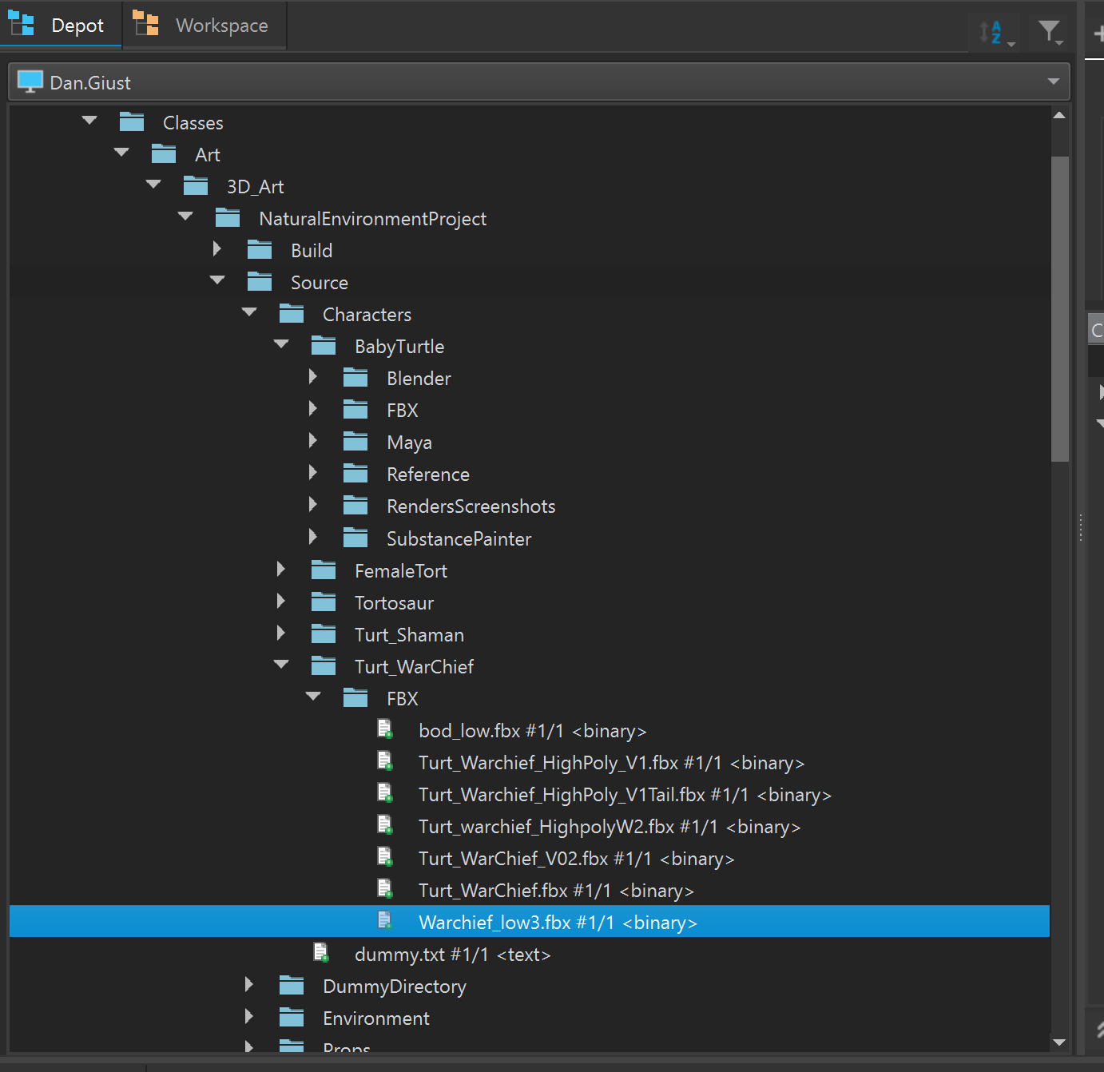Switch to the Depot tab

pos(61,25)
